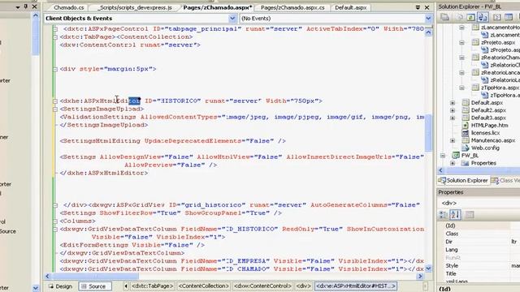Click the zProjeto.aspx page file icon

[475, 42]
